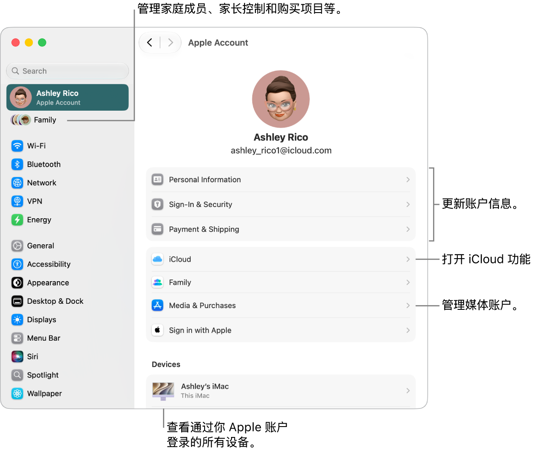This screenshot has height=450, width=541.
Task: Click Ashley Rico's large profile avatar
Action: pos(281,99)
